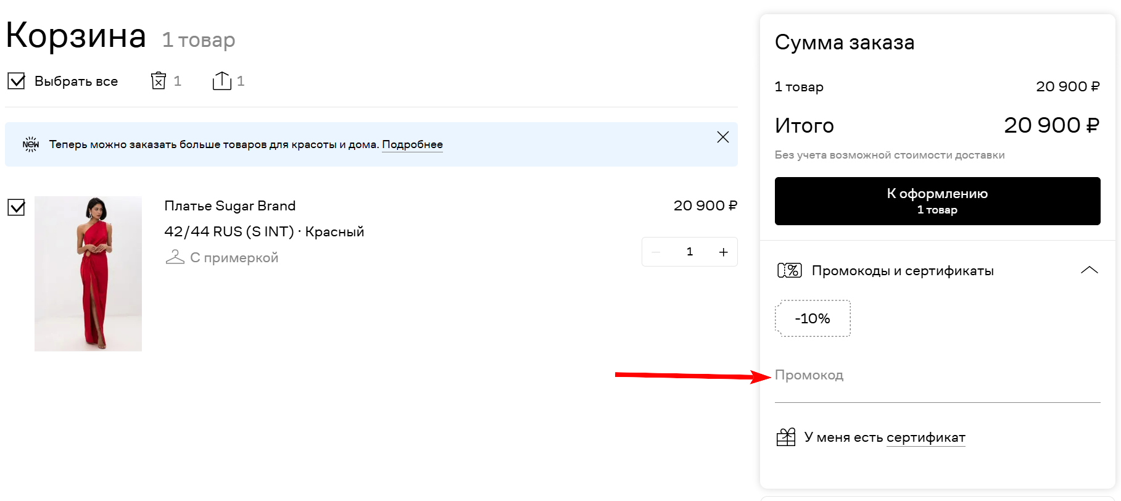
Task: Click the gift certificate icon
Action: coord(785,437)
